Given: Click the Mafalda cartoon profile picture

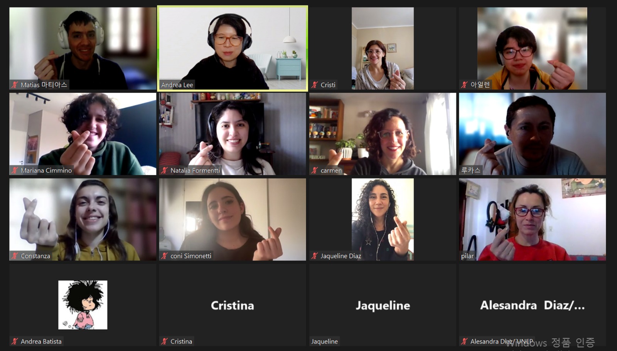Looking at the screenshot, I should pos(83,305).
